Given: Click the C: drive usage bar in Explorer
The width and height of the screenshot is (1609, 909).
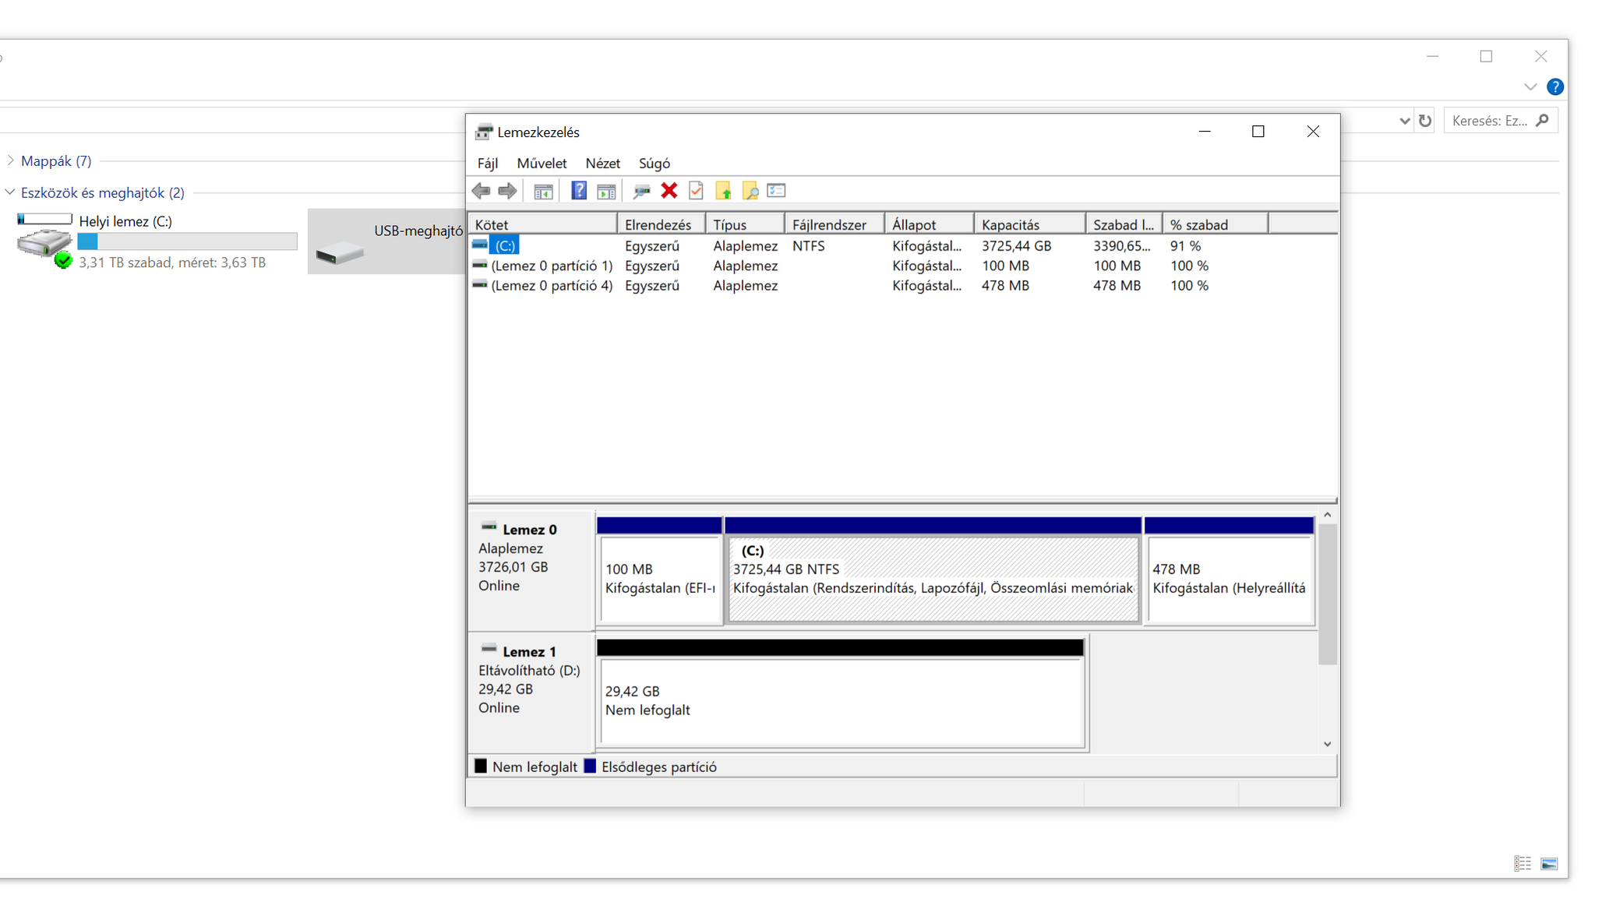Looking at the screenshot, I should [187, 241].
